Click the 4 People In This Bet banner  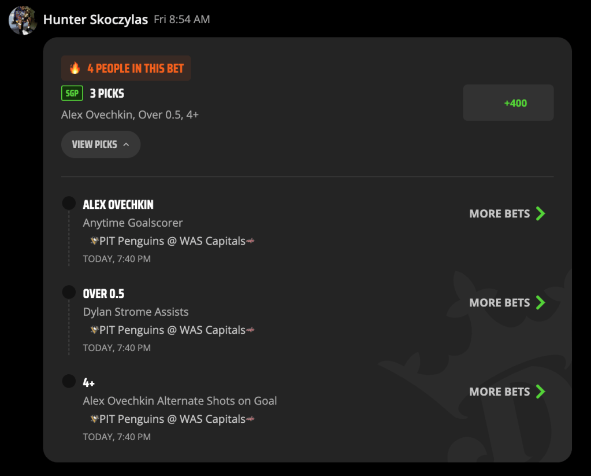[126, 68]
